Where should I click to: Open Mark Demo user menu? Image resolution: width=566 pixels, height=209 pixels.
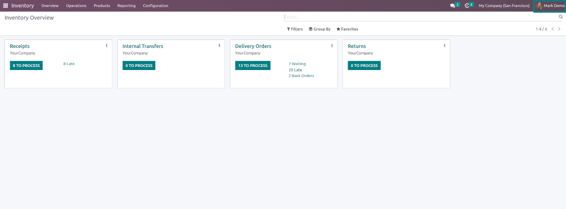click(549, 5)
